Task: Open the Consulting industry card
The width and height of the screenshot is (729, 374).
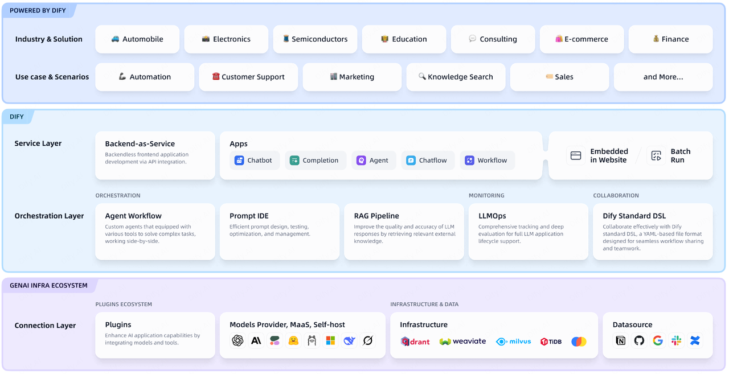Action: pos(493,39)
